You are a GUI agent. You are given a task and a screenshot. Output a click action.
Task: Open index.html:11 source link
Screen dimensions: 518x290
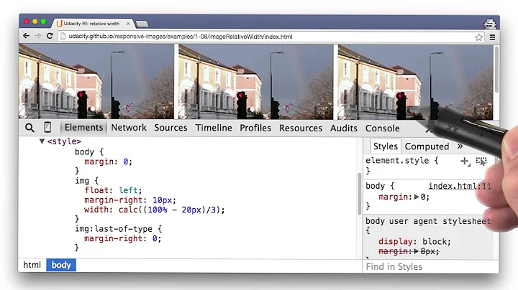tap(460, 186)
